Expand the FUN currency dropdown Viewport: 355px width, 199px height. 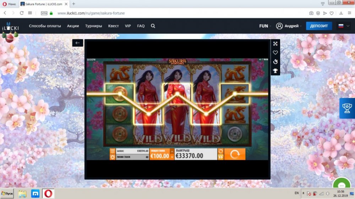click(265, 26)
